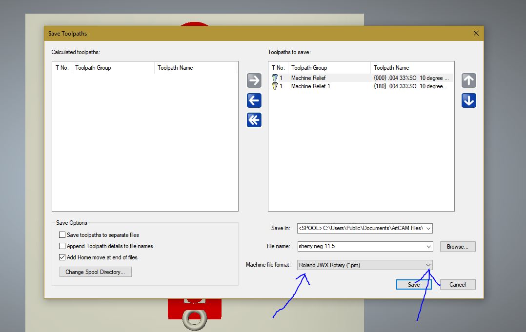The height and width of the screenshot is (332, 526).
Task: Open the Machine file format dropdown
Action: (428, 265)
